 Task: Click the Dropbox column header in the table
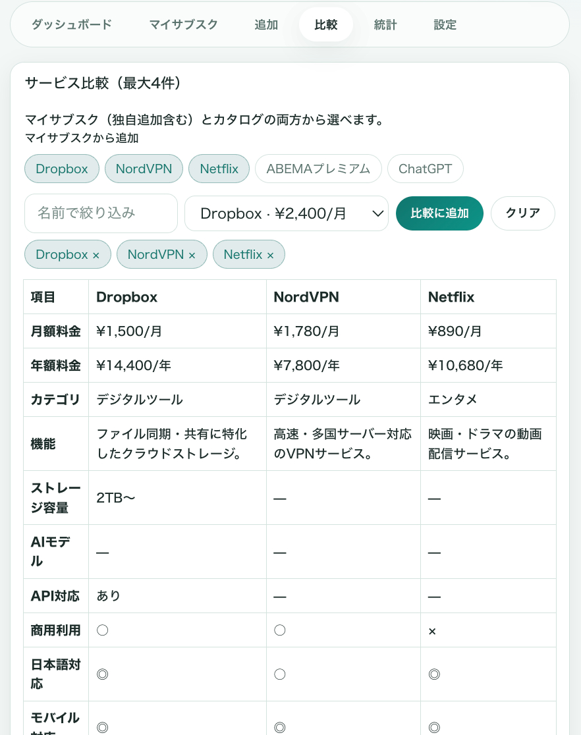click(177, 297)
